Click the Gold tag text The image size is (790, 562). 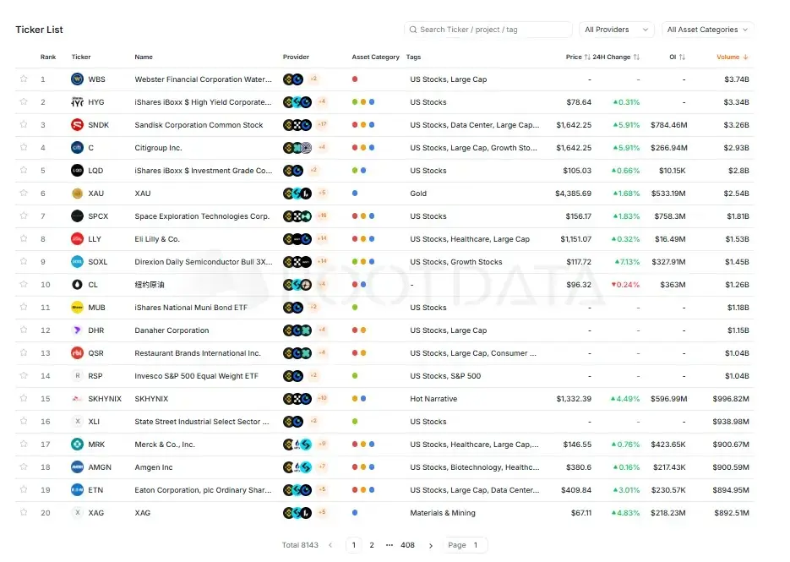click(x=418, y=194)
